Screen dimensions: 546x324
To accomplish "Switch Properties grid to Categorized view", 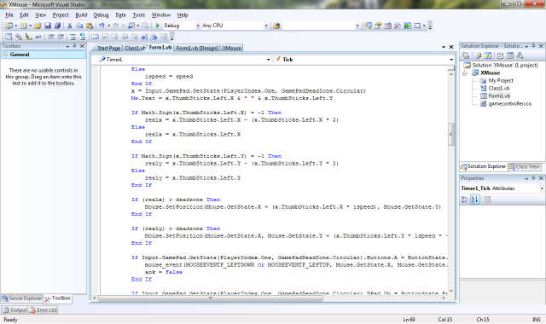I will pos(465,200).
